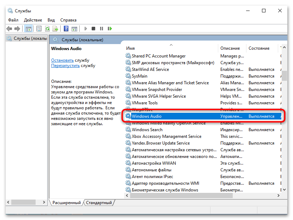293x220 pixels.
Task: Select VMware Alias Manager and Ticket Service
Action: pyautogui.click(x=203, y=82)
